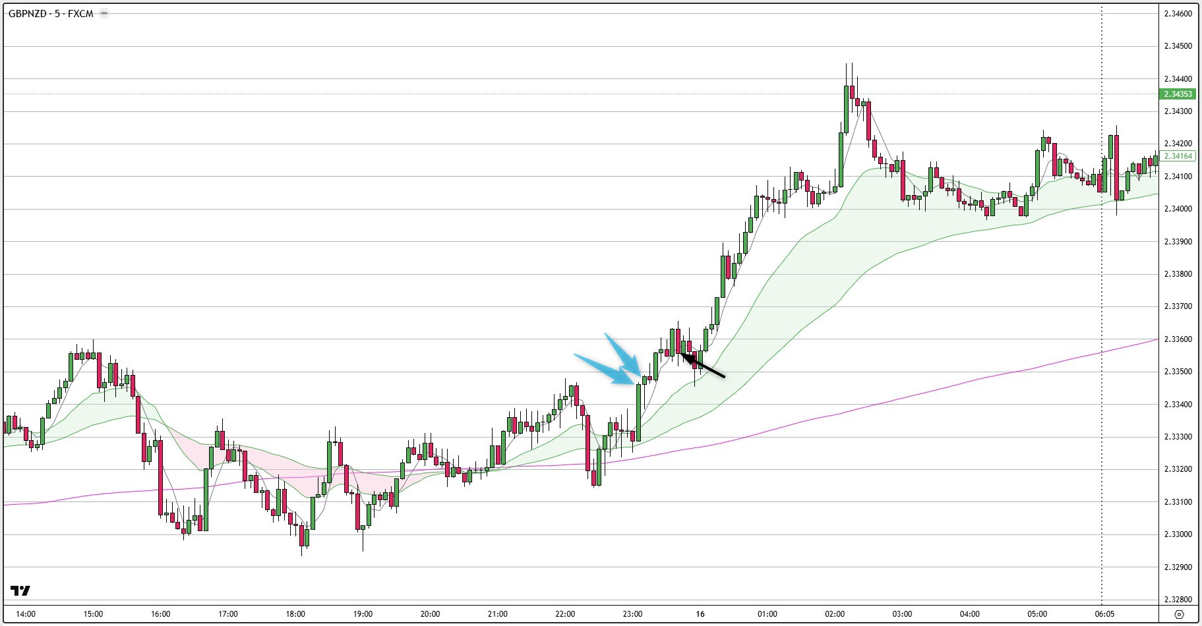Open the chart settings hexagon icon

(x=1179, y=614)
